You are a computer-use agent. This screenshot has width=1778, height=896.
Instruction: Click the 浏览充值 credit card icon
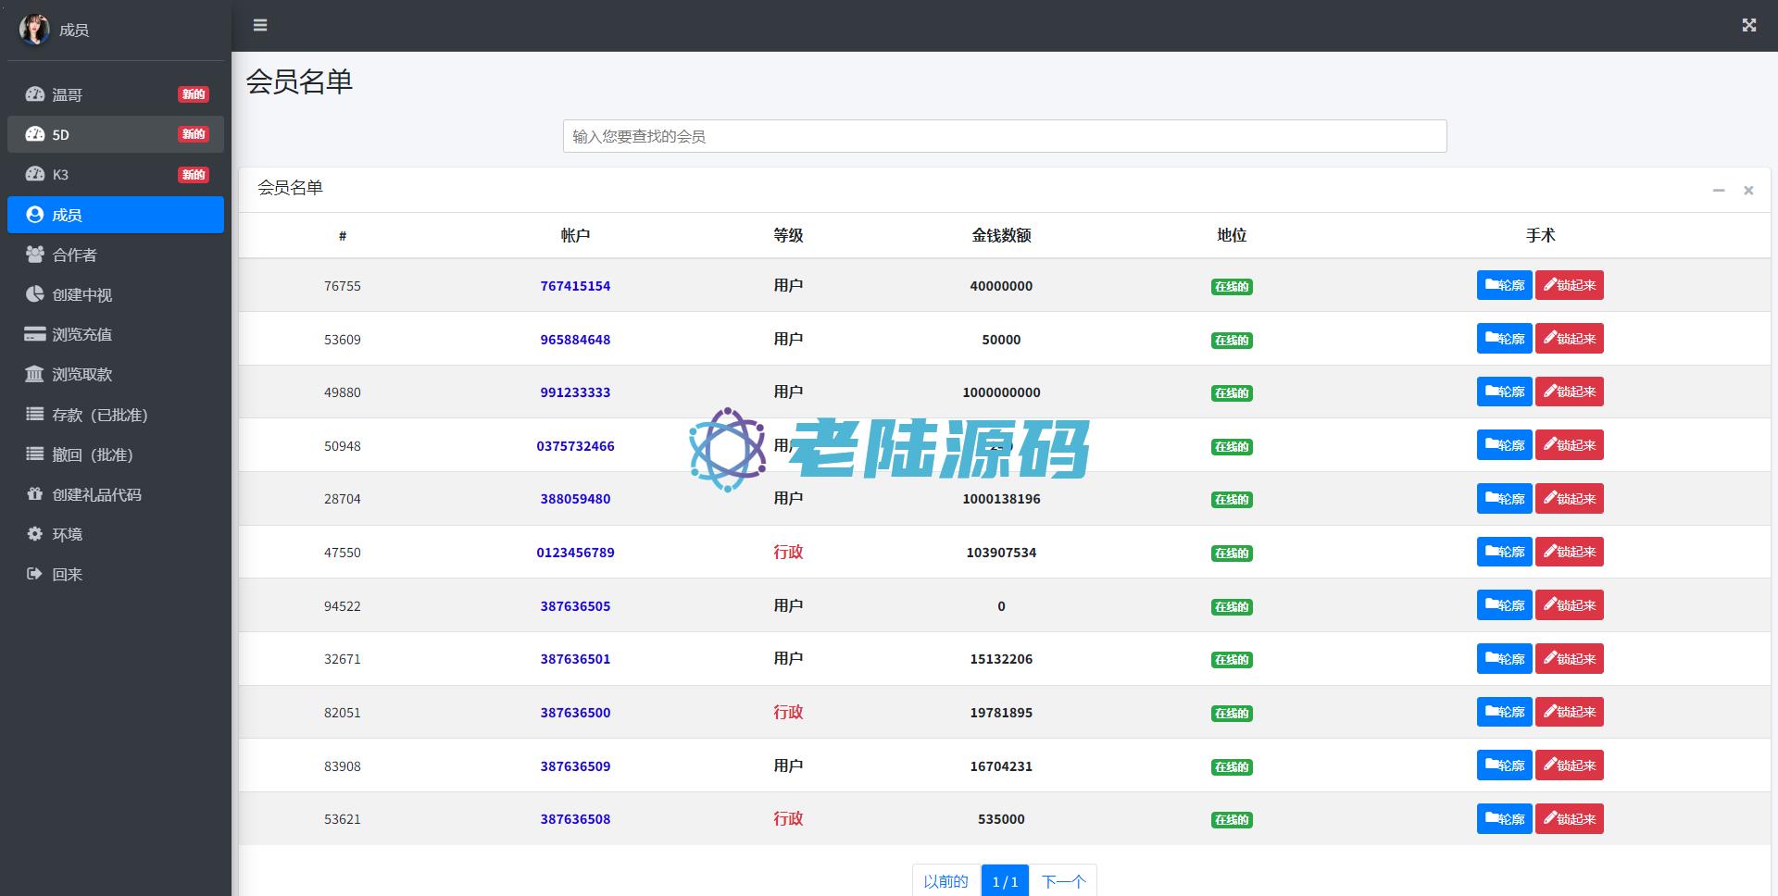(35, 334)
